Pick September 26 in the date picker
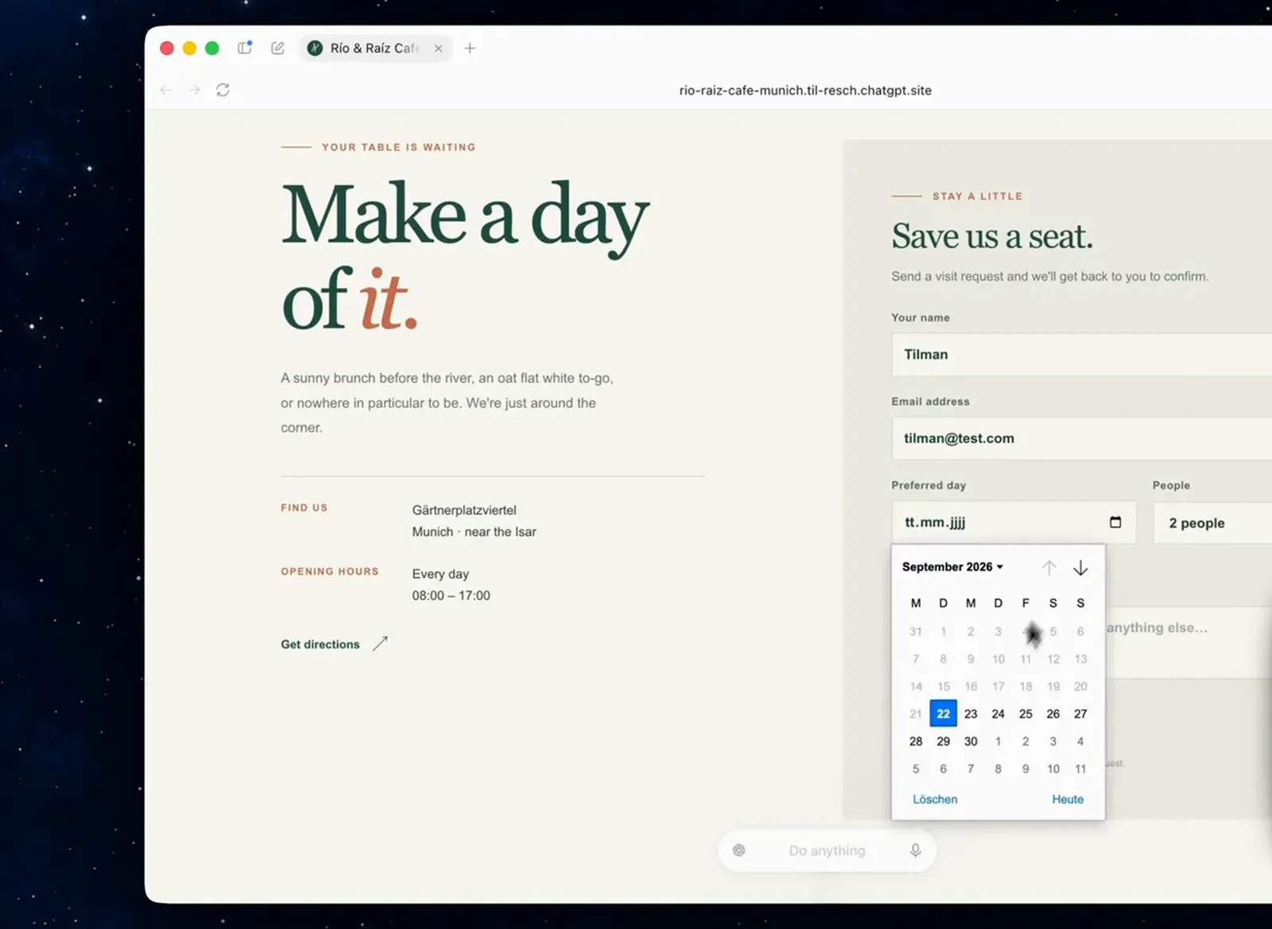Screen dimensions: 1272x929 (1053, 713)
